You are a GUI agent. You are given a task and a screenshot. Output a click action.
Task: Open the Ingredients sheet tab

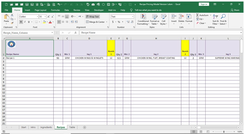[x=46, y=127]
